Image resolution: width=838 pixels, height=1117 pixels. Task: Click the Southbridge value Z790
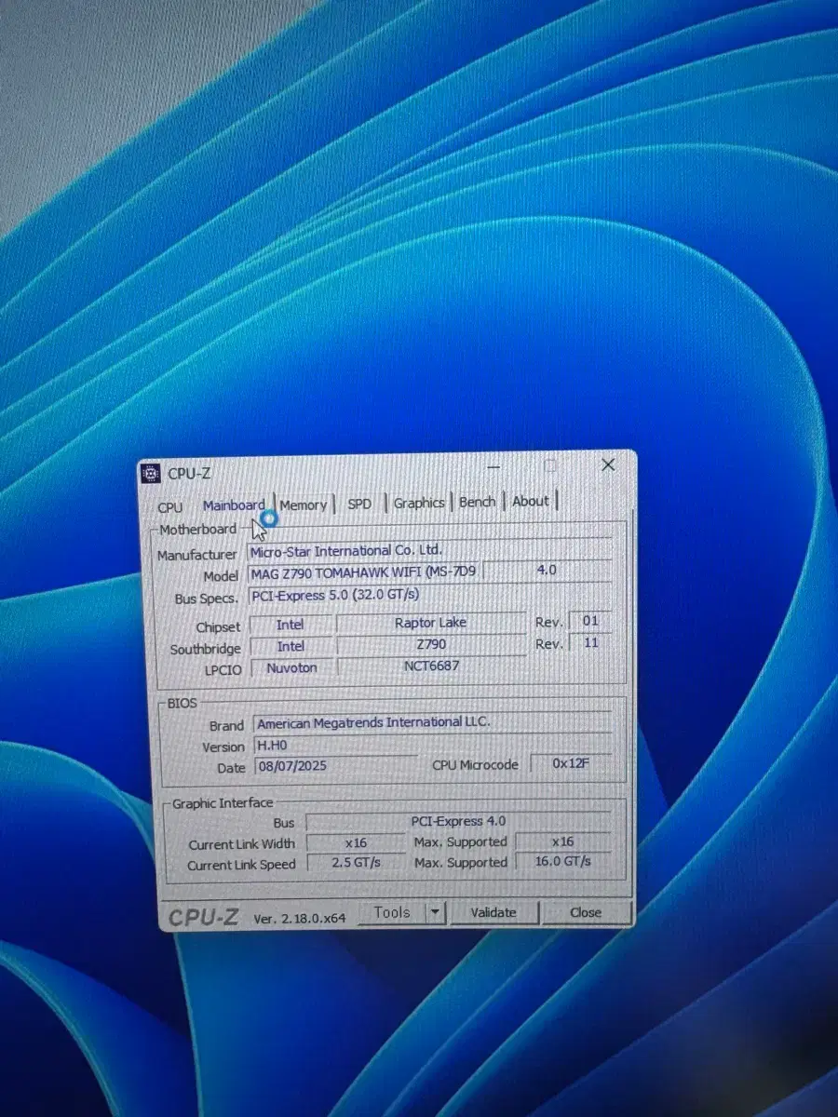[x=430, y=644]
